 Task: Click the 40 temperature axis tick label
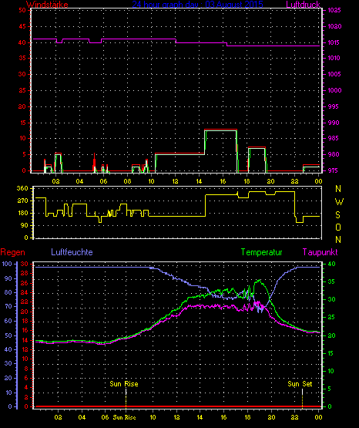pos(331,264)
